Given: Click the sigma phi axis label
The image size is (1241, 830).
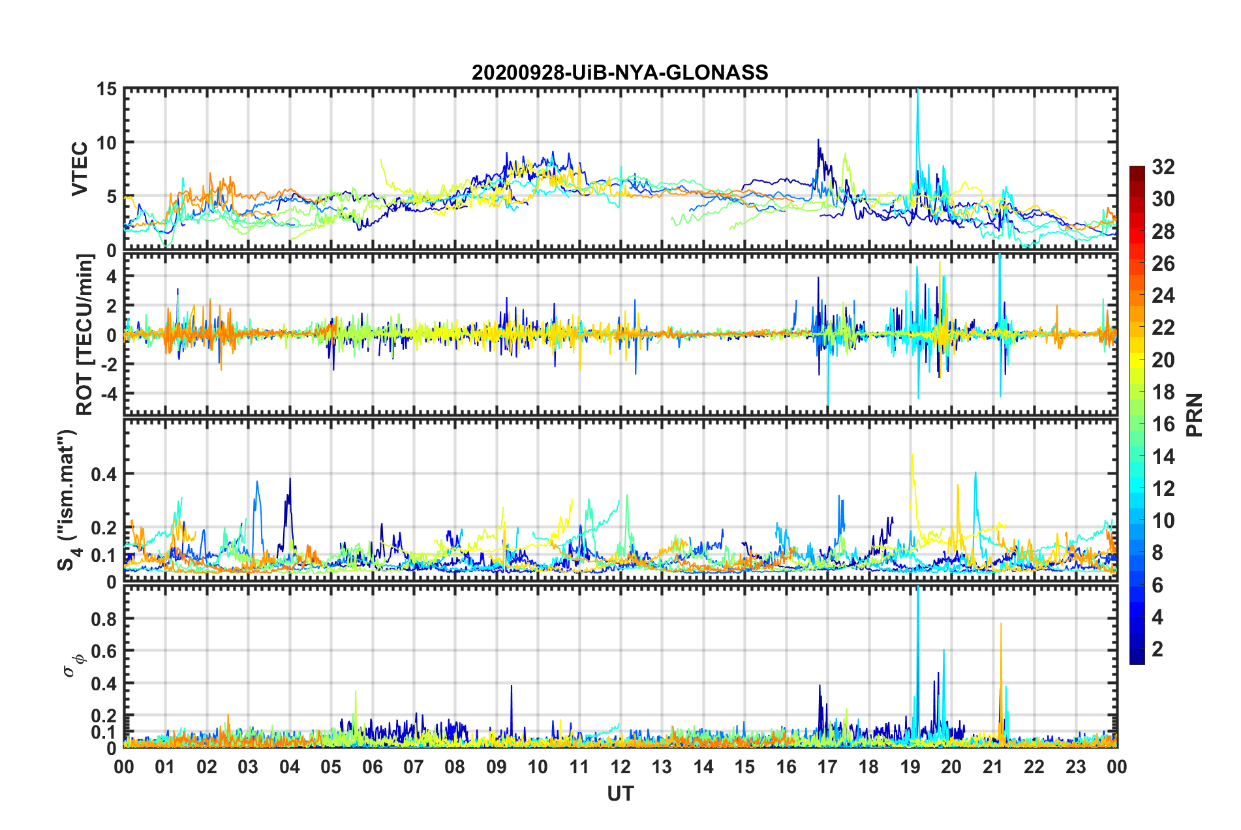Looking at the screenshot, I should [76, 666].
